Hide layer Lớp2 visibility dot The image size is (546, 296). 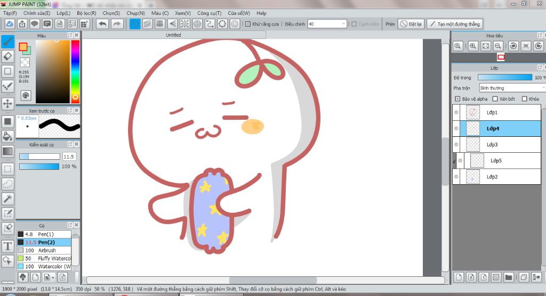tap(456, 177)
